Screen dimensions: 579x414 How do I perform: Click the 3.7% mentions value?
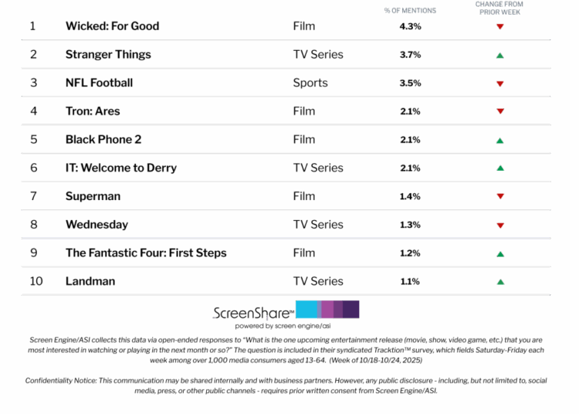tap(410, 55)
